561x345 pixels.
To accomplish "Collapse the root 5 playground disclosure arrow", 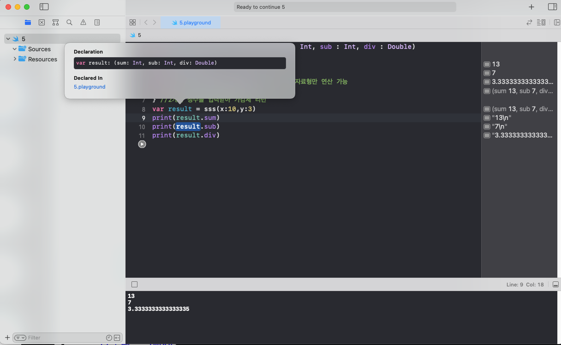I will tap(8, 39).
